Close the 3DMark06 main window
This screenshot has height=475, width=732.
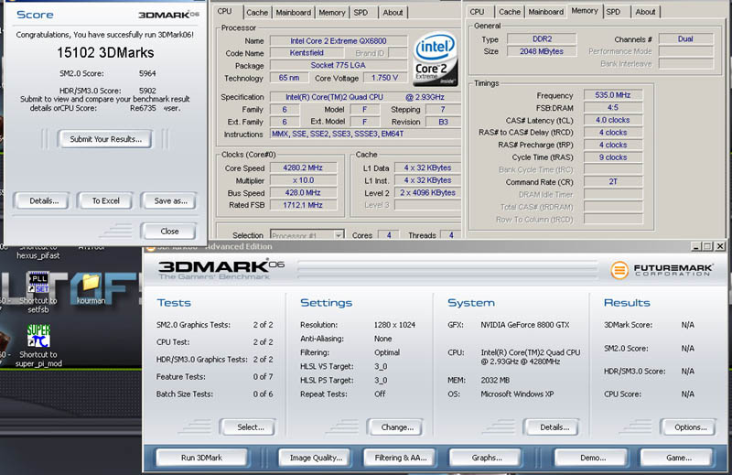[x=720, y=246]
